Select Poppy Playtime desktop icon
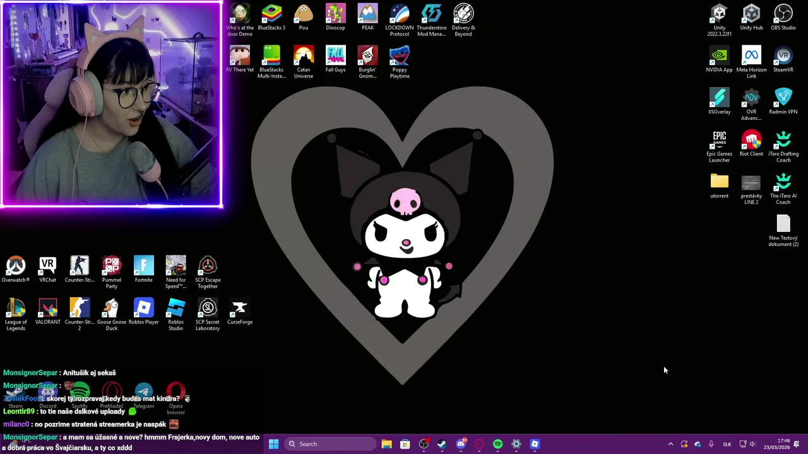The image size is (808, 454). (400, 62)
